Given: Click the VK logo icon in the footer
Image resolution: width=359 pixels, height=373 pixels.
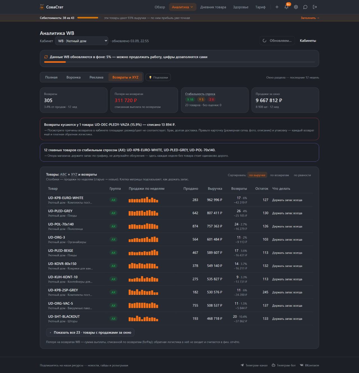Looking at the screenshot, I should (x=302, y=365).
